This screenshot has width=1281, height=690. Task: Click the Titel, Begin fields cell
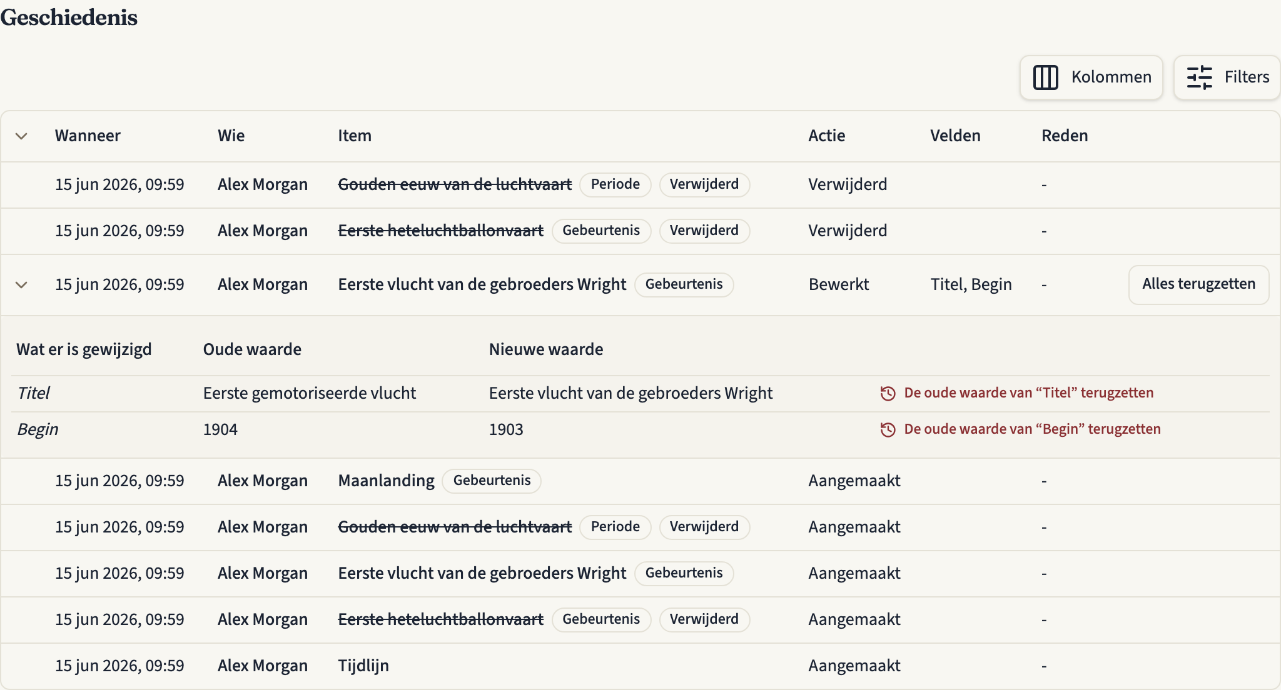(971, 284)
